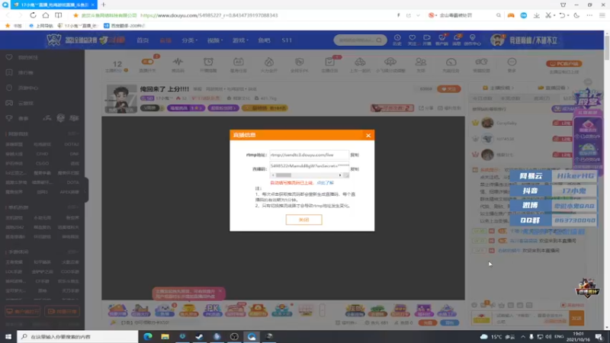Open the friends people icon
The width and height of the screenshot is (610, 343).
click(x=421, y=65)
